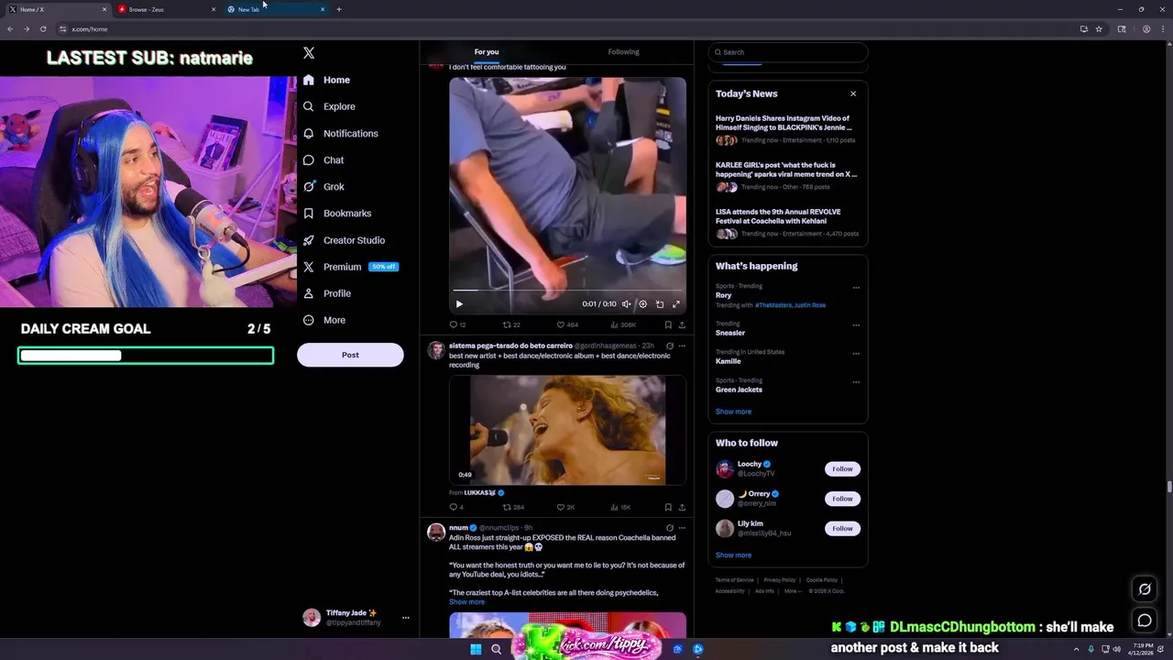Open more options for Kamille trend
The width and height of the screenshot is (1173, 660).
tap(856, 353)
